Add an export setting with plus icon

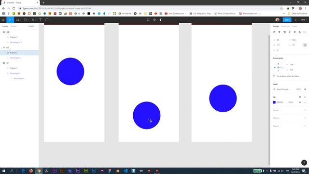(x=305, y=126)
